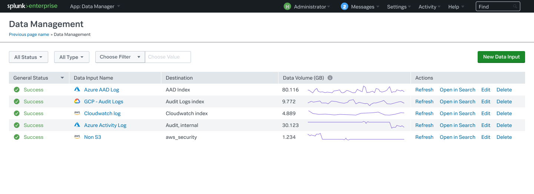Image resolution: width=534 pixels, height=194 pixels.
Task: Click the Splunk Enterprise logo
Action: 32,6
